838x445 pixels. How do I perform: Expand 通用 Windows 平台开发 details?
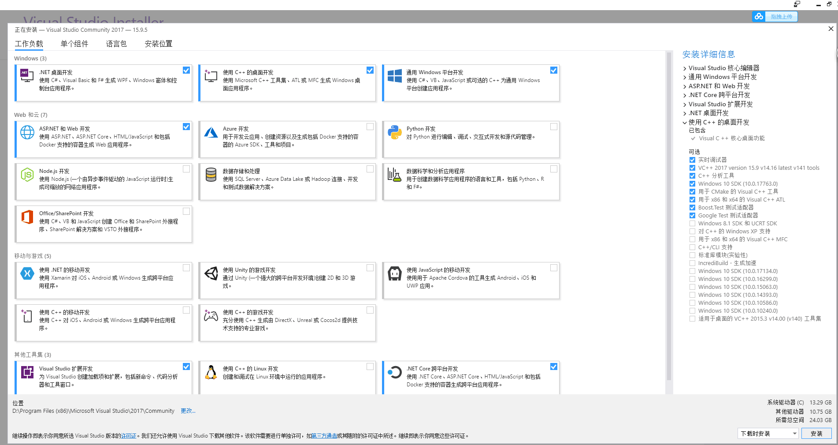tap(685, 77)
